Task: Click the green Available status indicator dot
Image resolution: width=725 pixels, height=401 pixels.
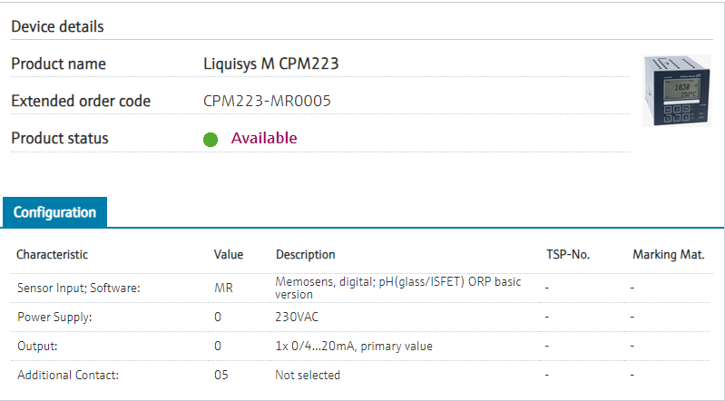Action: [211, 140]
